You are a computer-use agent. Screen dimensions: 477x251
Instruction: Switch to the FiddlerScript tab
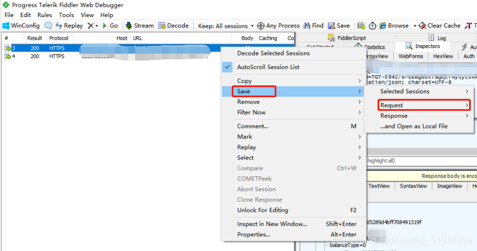[347, 38]
